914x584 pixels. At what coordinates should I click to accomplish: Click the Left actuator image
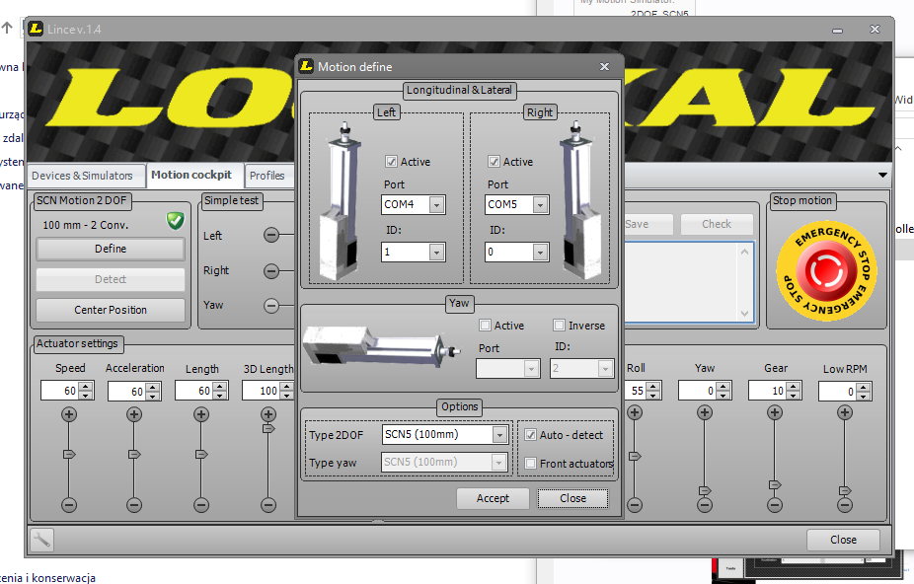click(340, 201)
